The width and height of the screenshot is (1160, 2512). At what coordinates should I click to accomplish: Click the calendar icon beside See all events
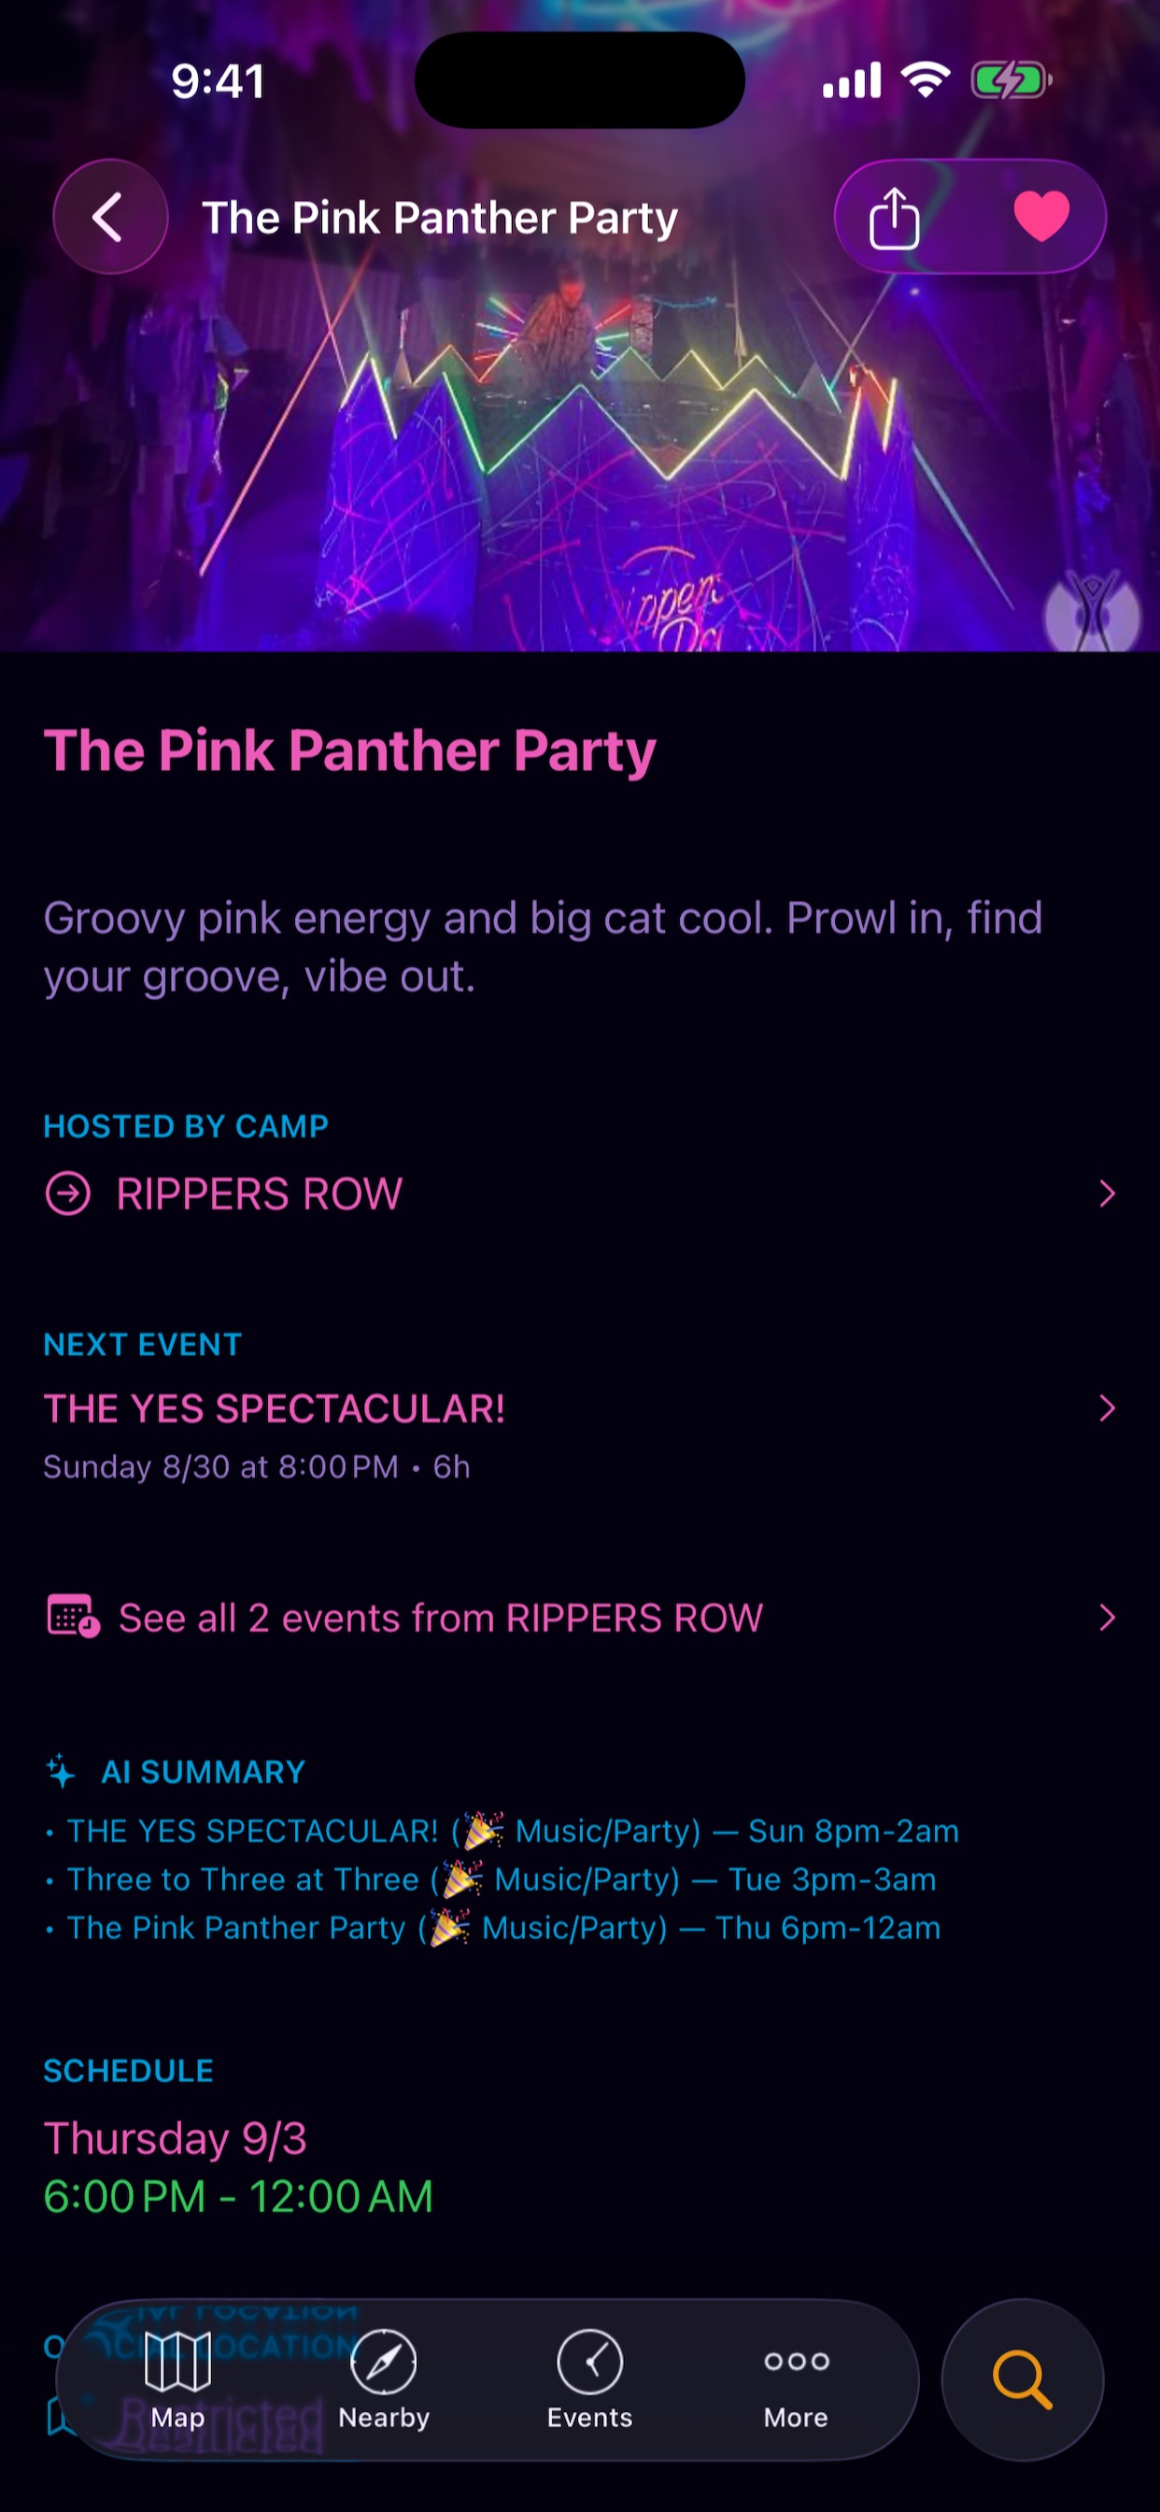pos(73,1617)
